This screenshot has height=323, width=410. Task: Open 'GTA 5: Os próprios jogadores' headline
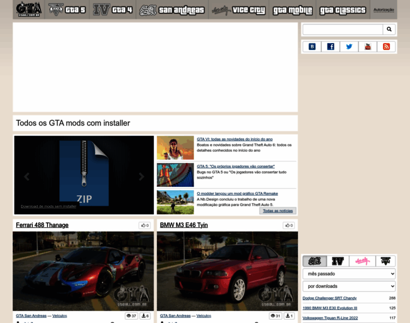(236, 166)
